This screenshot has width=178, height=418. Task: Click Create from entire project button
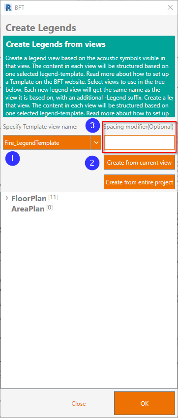pyautogui.click(x=140, y=182)
